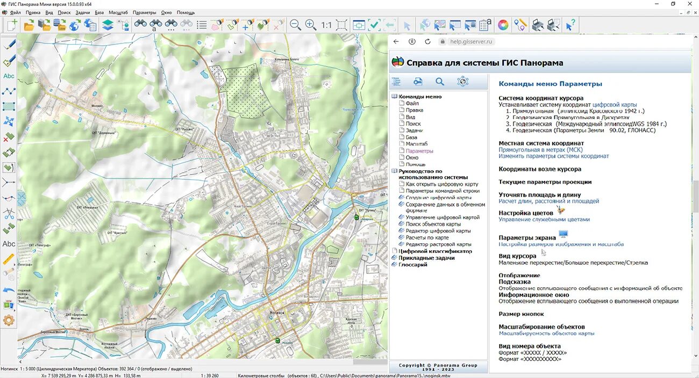The width and height of the screenshot is (699, 378).
Task: Select Поиск объектов карты help topic
Action: coord(433,224)
